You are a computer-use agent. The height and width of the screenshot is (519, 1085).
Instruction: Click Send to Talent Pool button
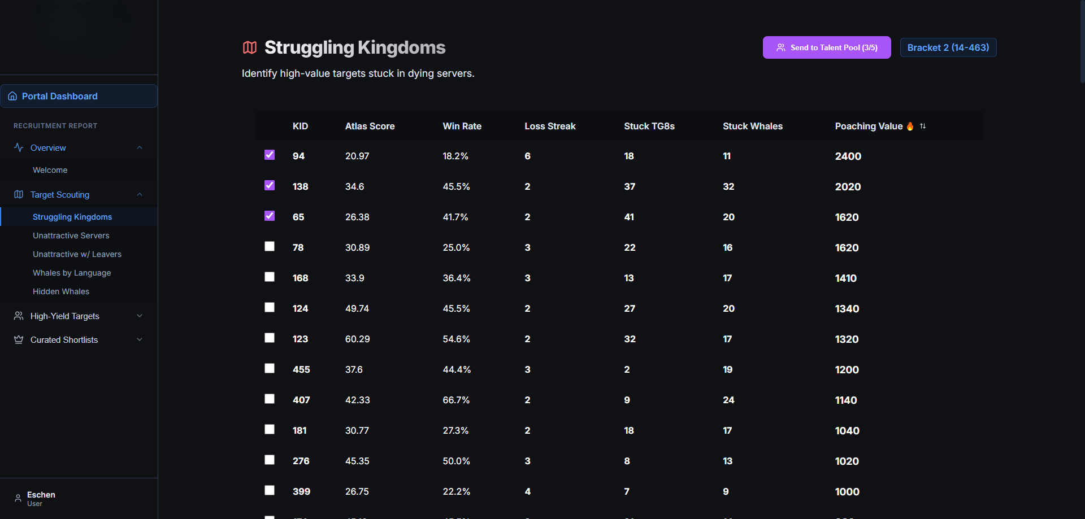tap(827, 47)
